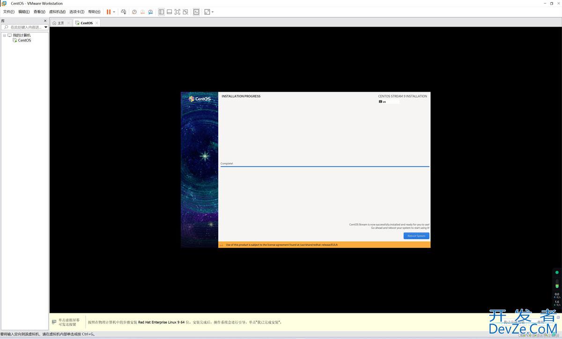562x339 pixels.
Task: Collapse the 我的计算机 tree node
Action: (x=4, y=35)
